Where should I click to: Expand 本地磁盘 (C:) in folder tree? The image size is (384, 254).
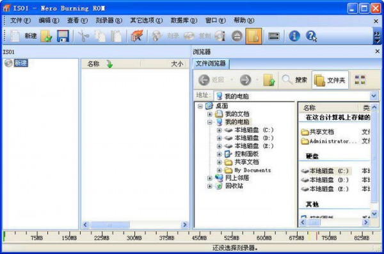(219, 130)
